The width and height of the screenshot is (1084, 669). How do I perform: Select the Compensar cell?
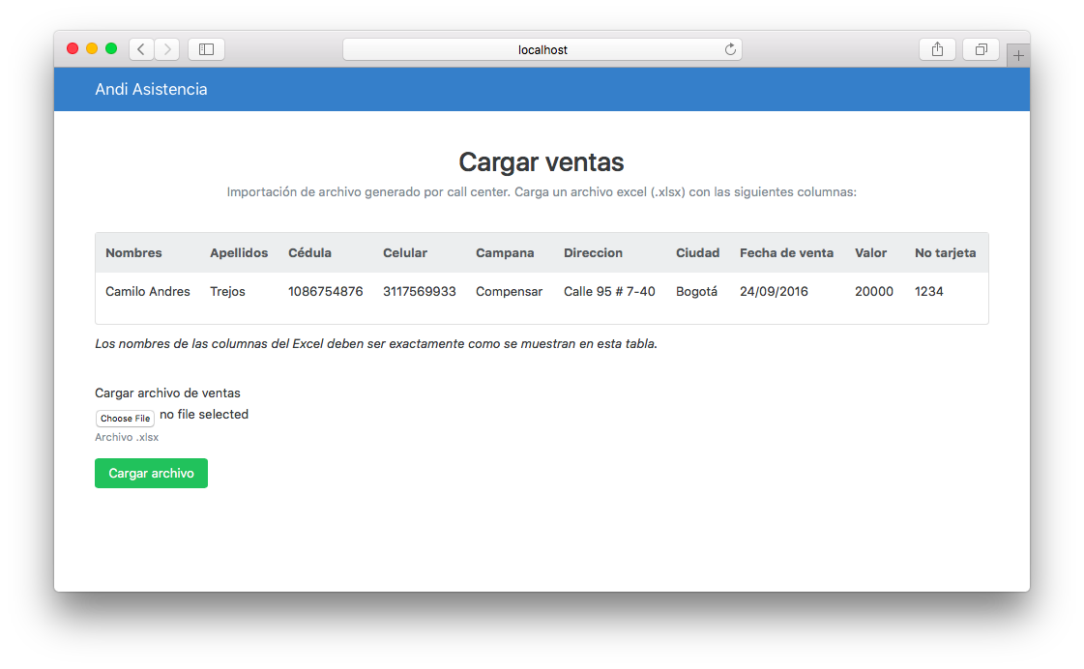[x=509, y=292]
